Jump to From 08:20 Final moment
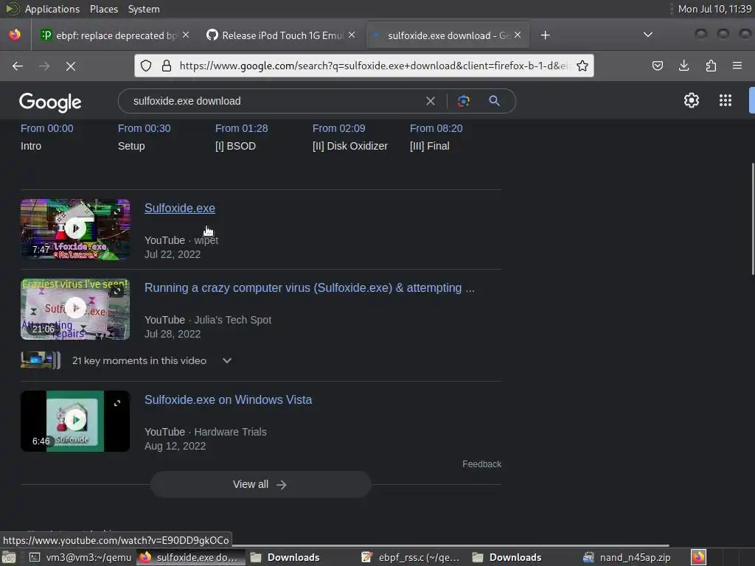This screenshot has height=566, width=755. 436,137
